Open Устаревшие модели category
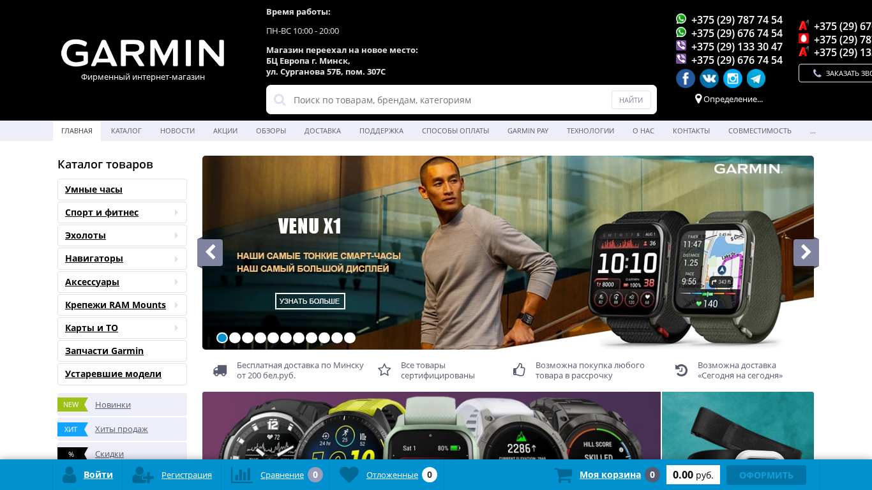This screenshot has width=872, height=490. 122,374
